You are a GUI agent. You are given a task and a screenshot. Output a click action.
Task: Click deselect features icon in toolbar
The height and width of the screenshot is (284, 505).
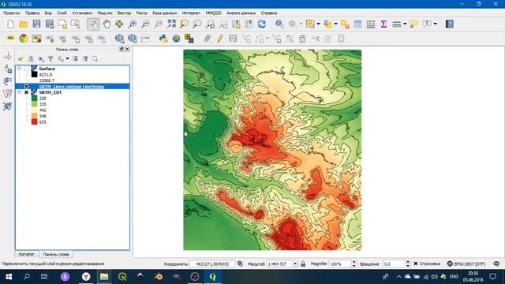tap(345, 24)
